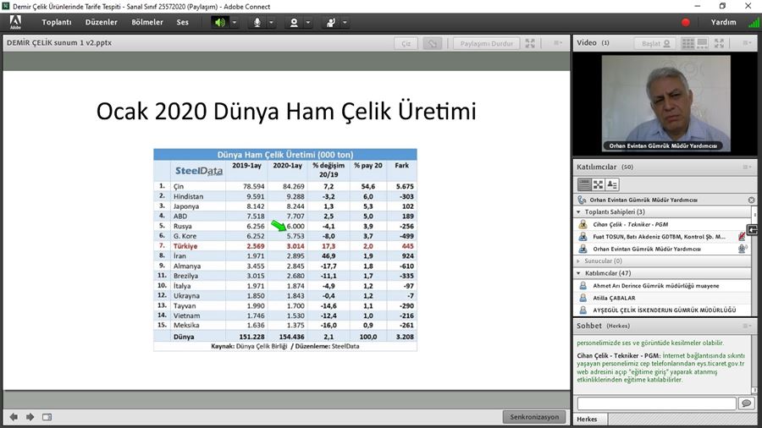Click the Paylaşımı Durdur button

pos(485,43)
